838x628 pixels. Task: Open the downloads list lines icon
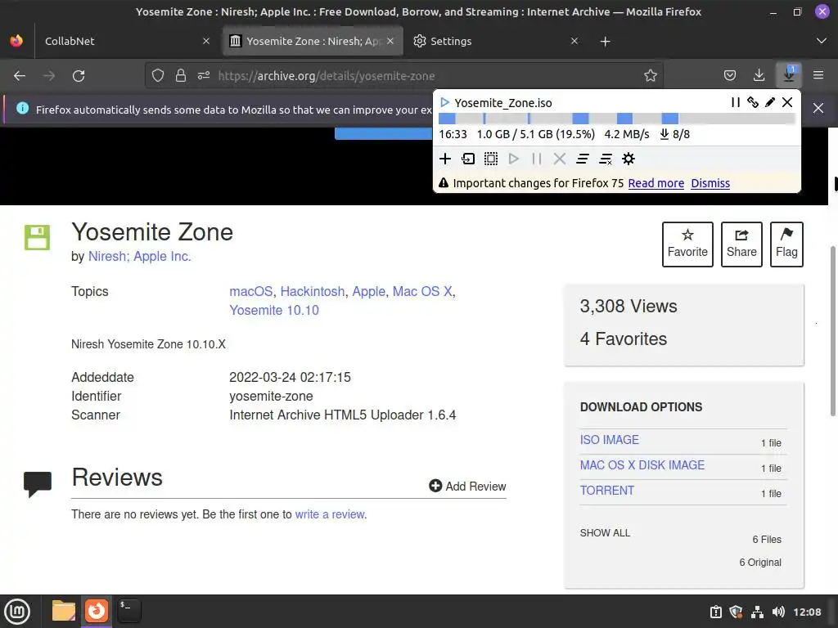click(583, 159)
